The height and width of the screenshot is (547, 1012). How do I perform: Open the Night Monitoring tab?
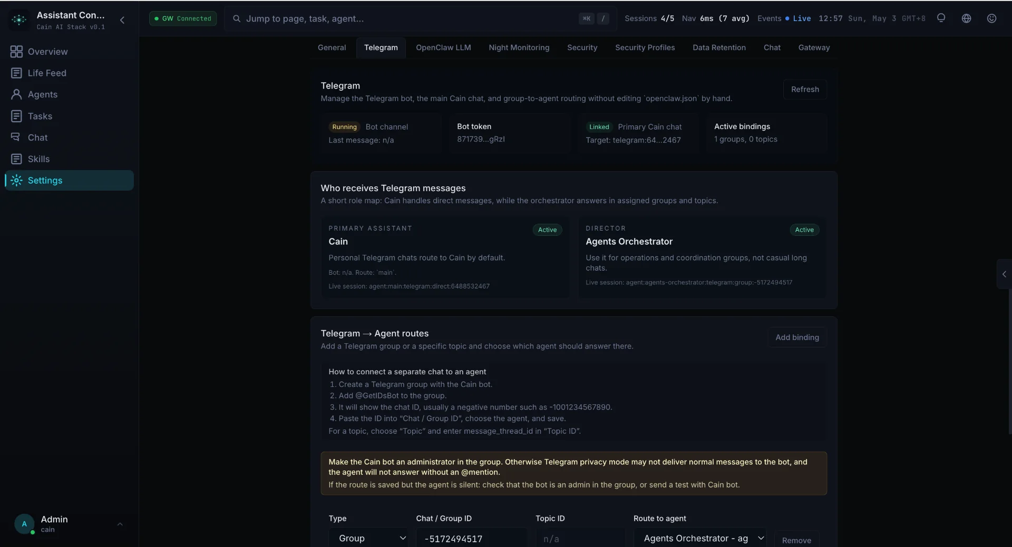point(519,47)
